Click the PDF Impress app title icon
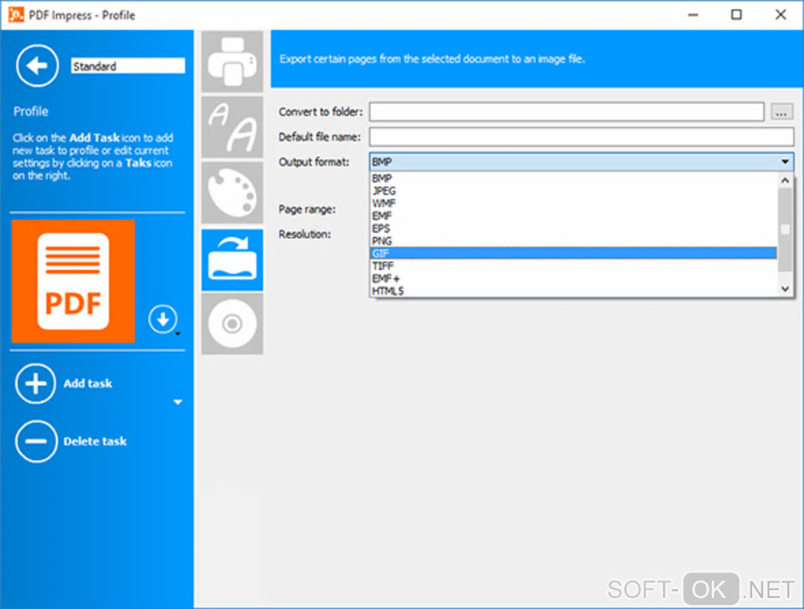This screenshot has width=804, height=609. coord(16,15)
